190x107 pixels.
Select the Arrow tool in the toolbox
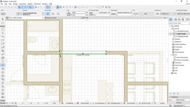click(3, 19)
